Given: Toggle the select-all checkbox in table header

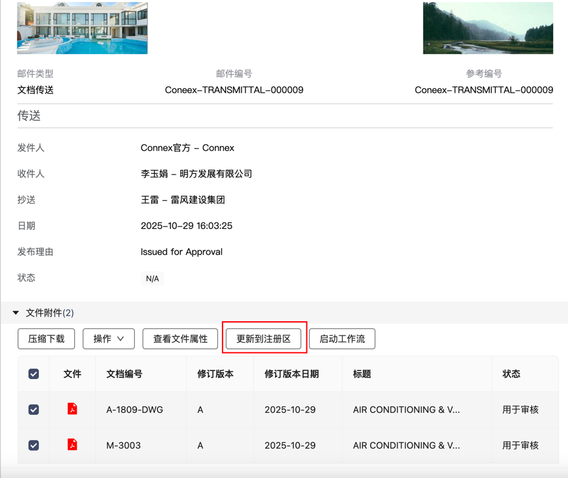Looking at the screenshot, I should coord(34,374).
